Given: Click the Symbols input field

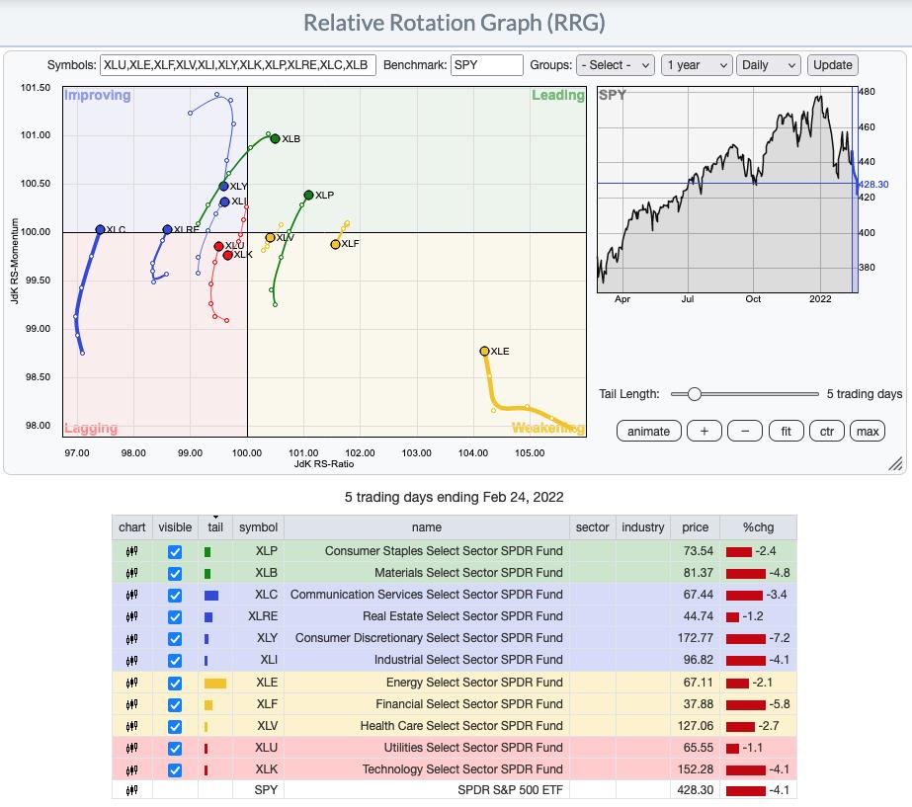Looking at the screenshot, I should [238, 65].
